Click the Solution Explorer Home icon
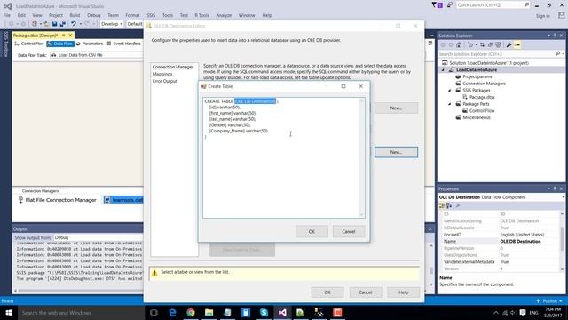 [459, 45]
